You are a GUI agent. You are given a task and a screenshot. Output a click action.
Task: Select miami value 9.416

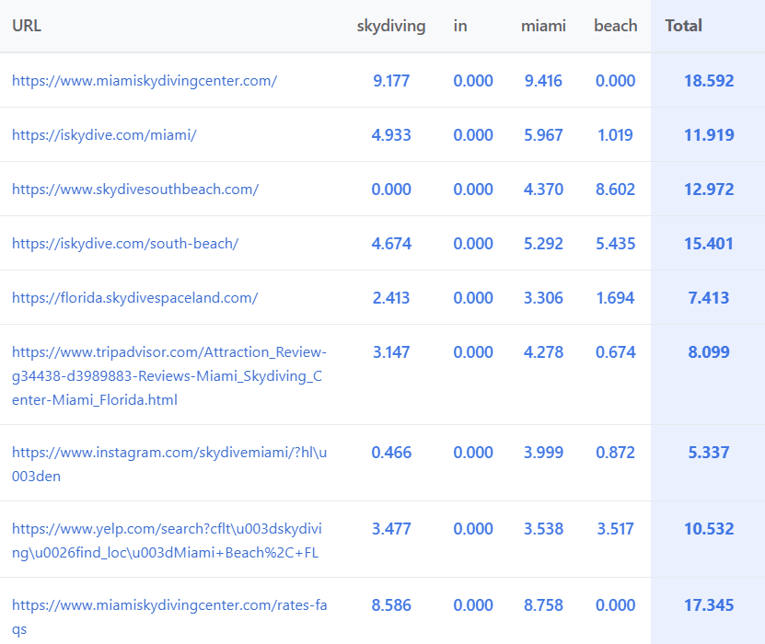coord(543,80)
